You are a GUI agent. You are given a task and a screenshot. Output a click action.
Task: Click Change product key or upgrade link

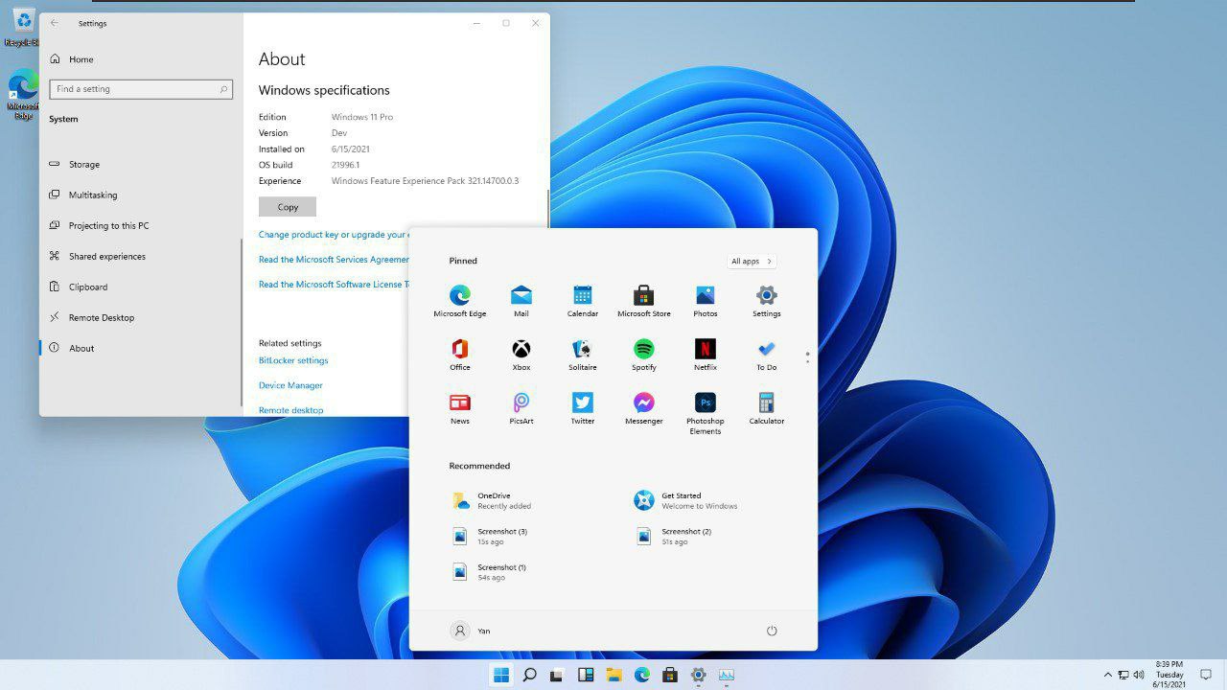(334, 235)
